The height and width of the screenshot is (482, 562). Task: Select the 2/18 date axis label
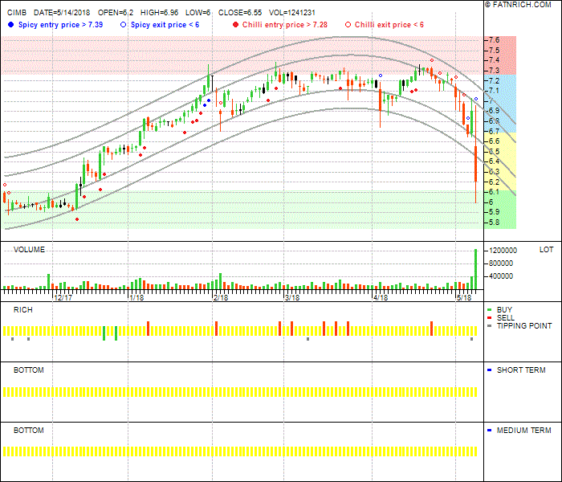tap(219, 298)
